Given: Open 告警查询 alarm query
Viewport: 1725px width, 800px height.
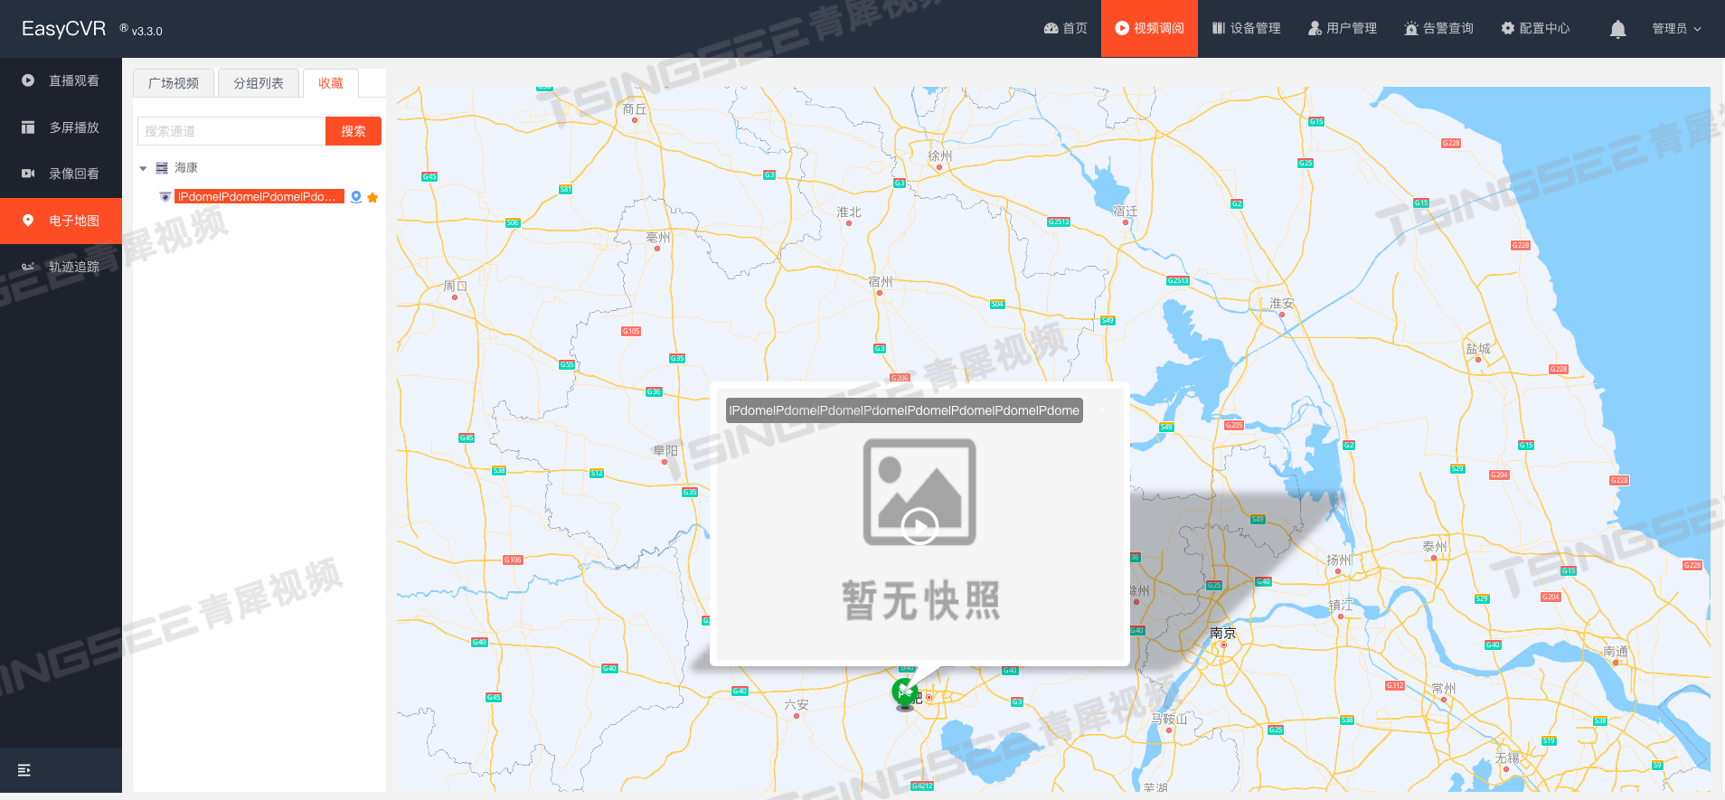Looking at the screenshot, I should coord(1438,28).
